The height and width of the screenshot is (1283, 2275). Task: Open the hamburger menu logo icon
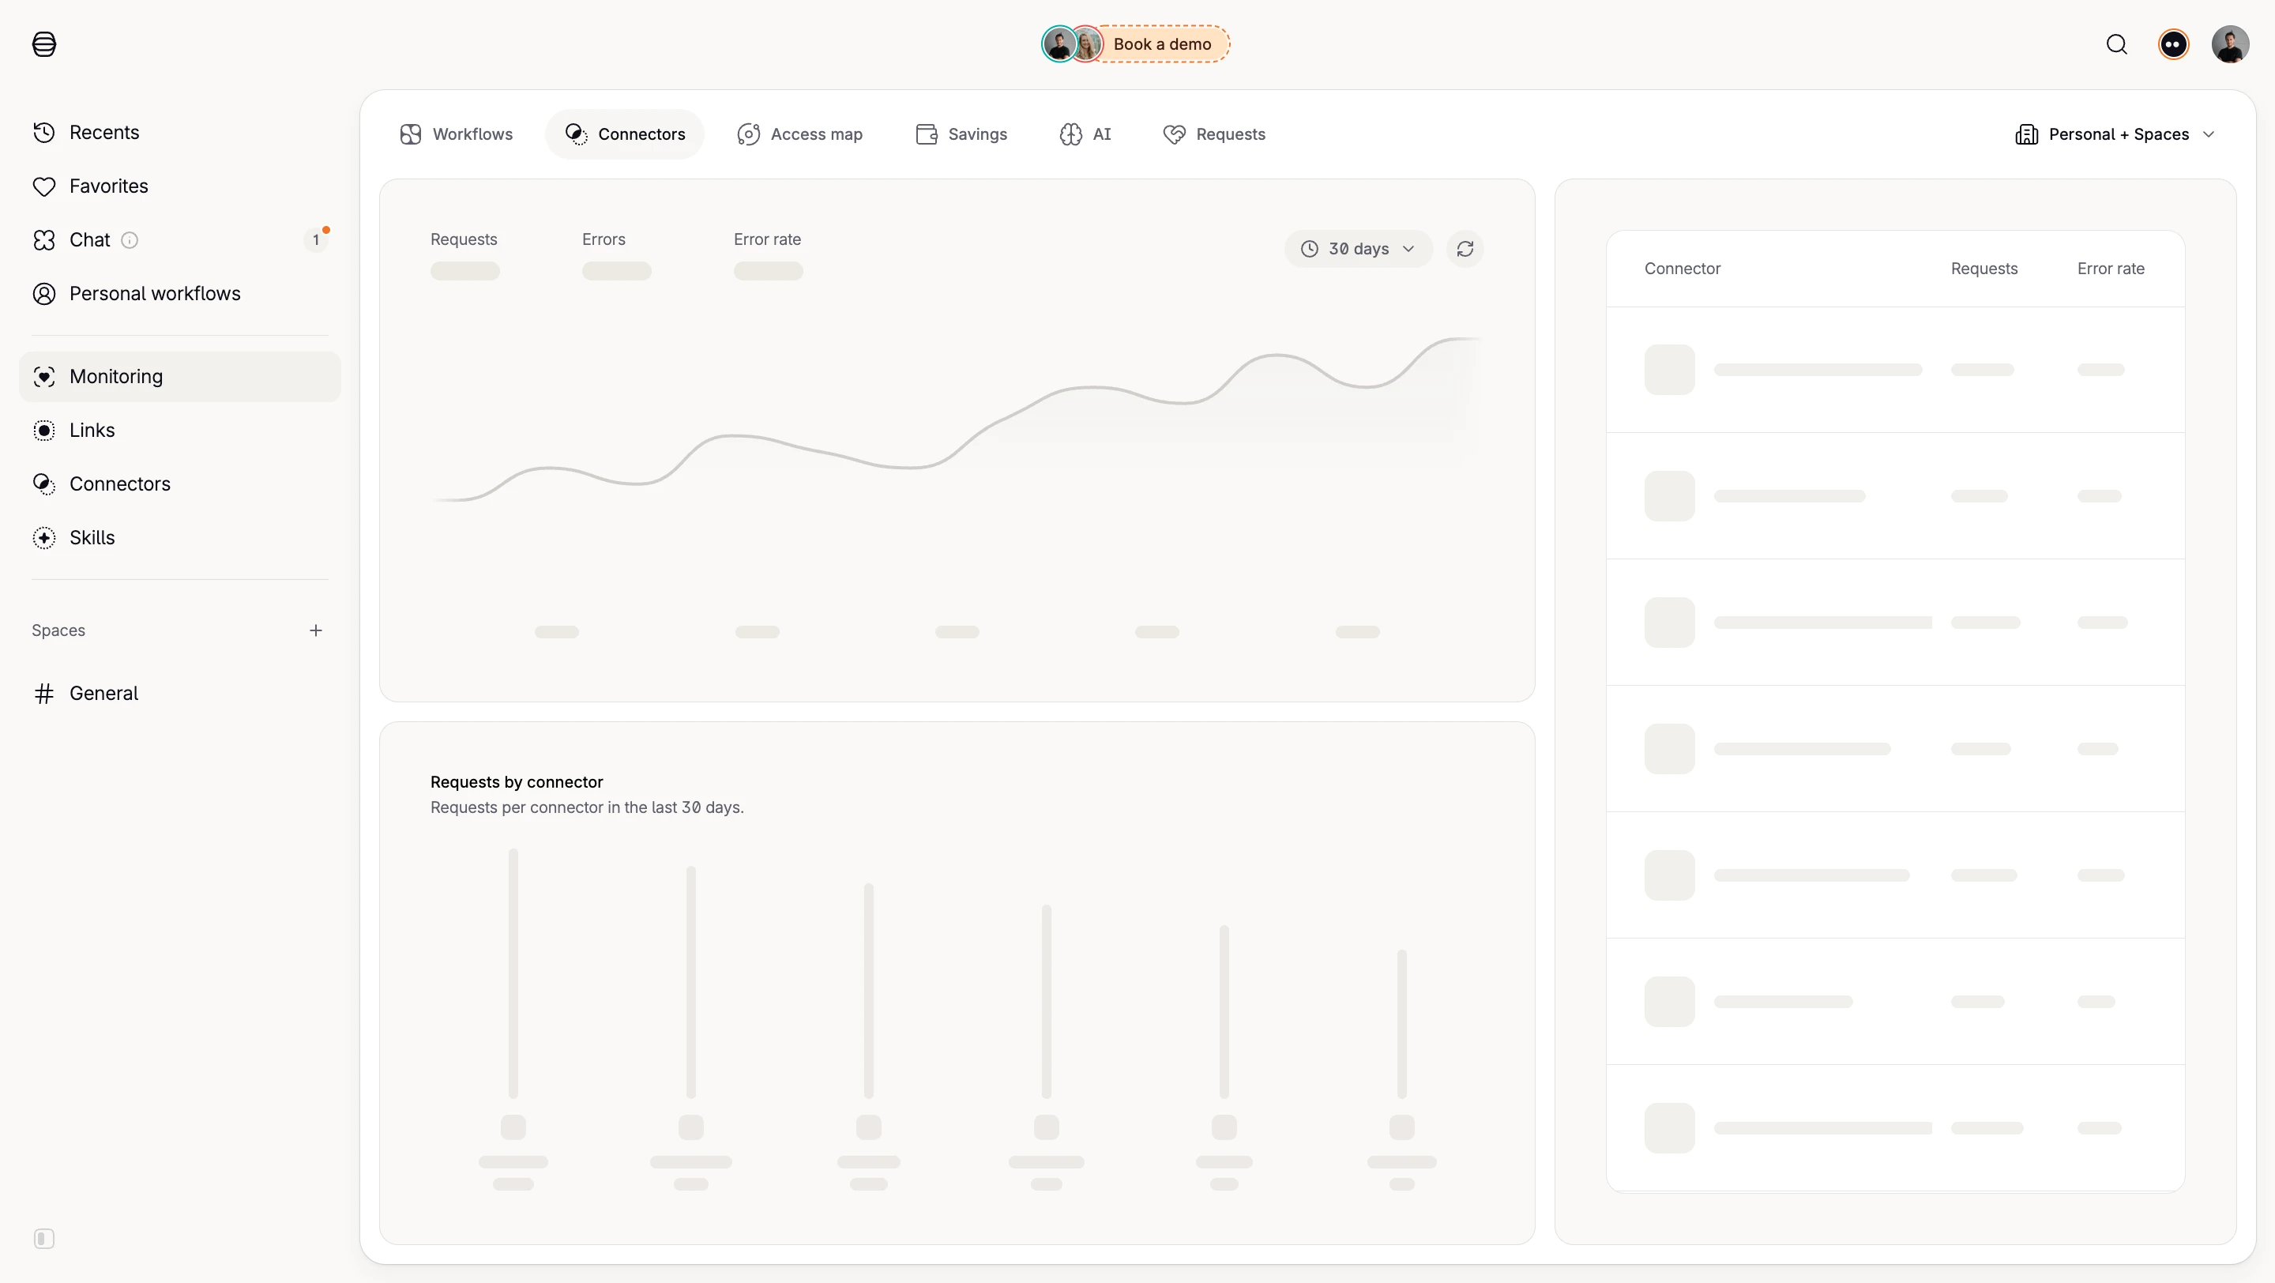click(44, 44)
